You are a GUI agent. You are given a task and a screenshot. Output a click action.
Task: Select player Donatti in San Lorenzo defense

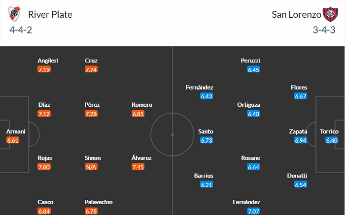[297, 176]
